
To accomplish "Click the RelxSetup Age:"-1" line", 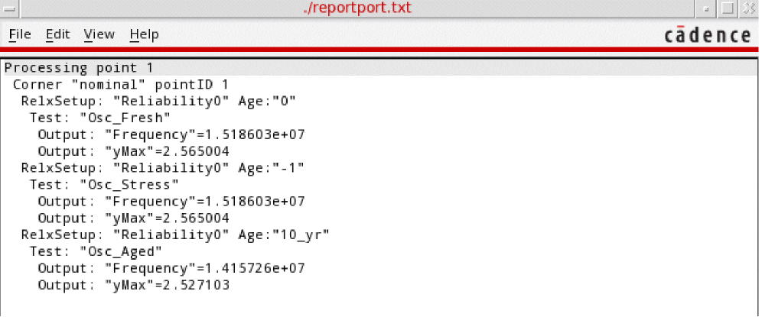I will 163,168.
